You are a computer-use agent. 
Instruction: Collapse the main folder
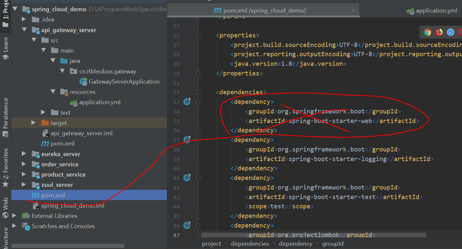[43, 50]
